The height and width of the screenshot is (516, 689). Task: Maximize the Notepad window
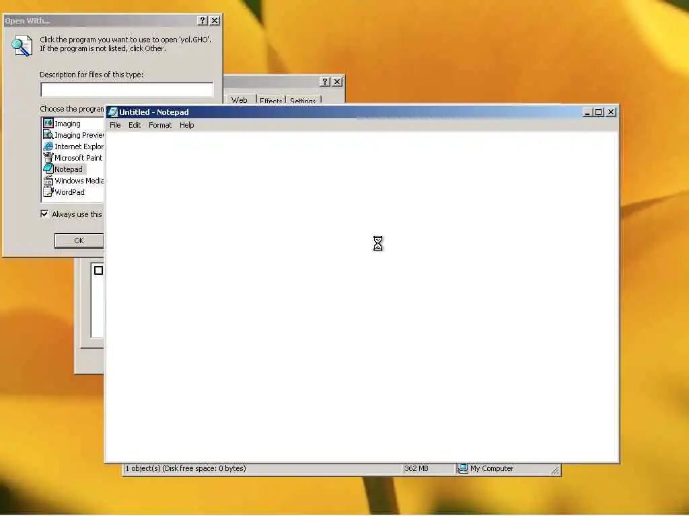coord(598,112)
